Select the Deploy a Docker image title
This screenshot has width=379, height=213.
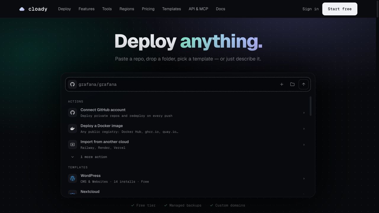click(x=102, y=126)
